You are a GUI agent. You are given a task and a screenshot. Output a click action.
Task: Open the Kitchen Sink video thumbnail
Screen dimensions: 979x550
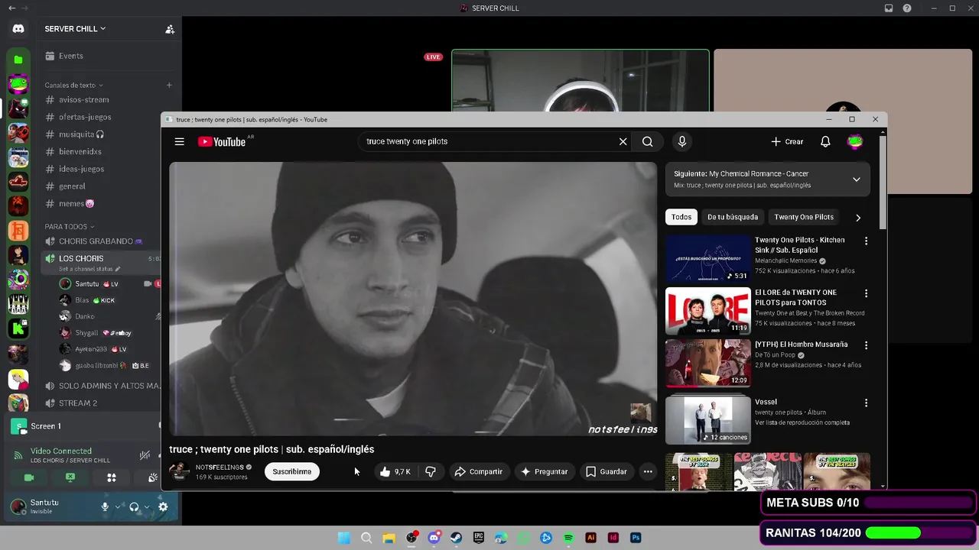(708, 258)
